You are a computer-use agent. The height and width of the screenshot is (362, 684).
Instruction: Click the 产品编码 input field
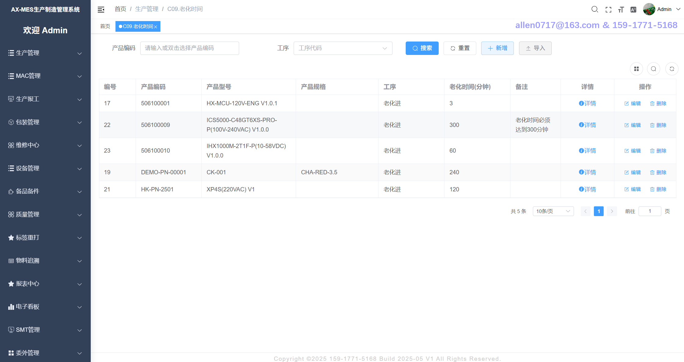coord(189,48)
